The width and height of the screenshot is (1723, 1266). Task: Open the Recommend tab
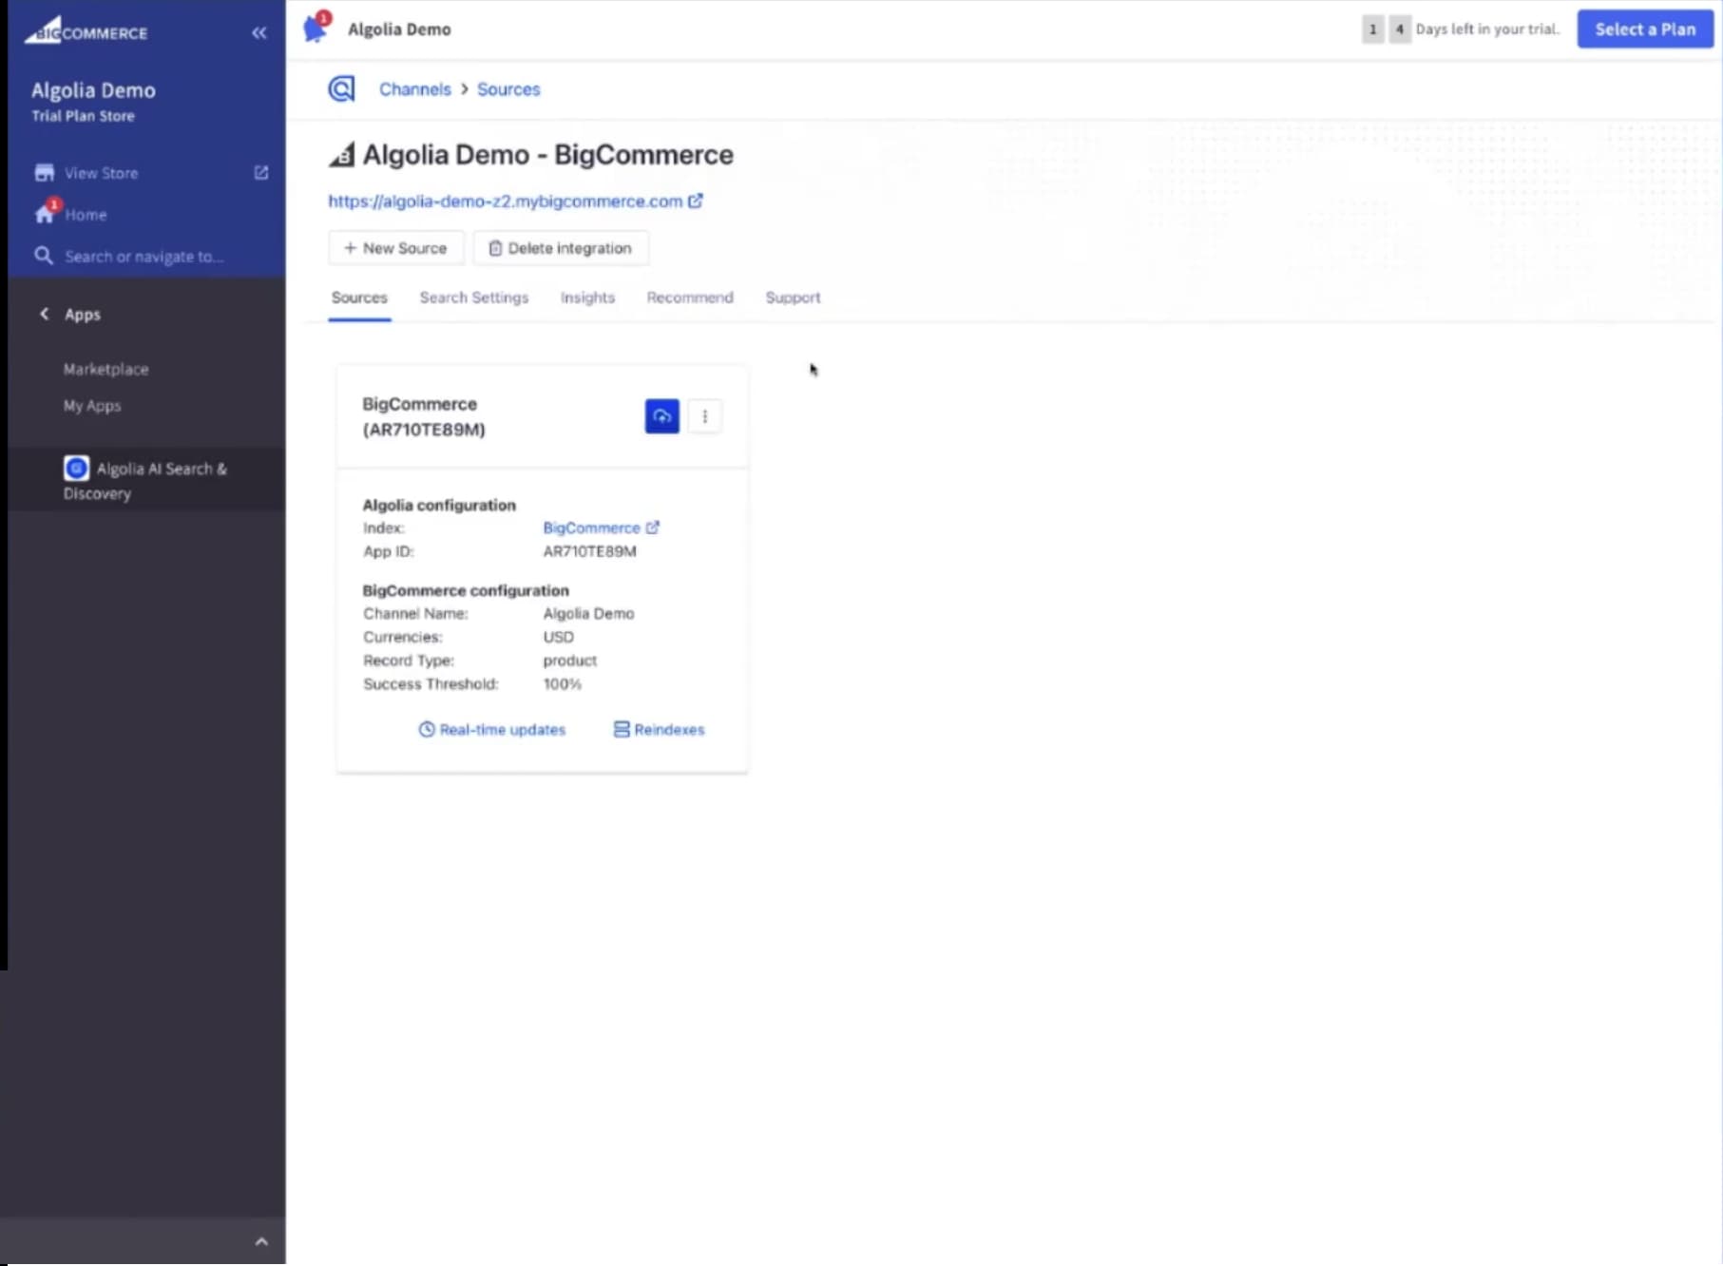click(690, 297)
